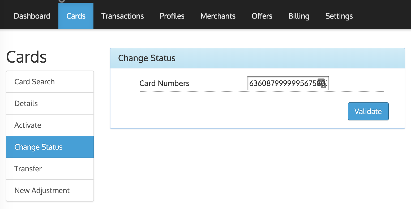Navigate to the Billing tab
Screen dimensions: 411x209
point(299,16)
